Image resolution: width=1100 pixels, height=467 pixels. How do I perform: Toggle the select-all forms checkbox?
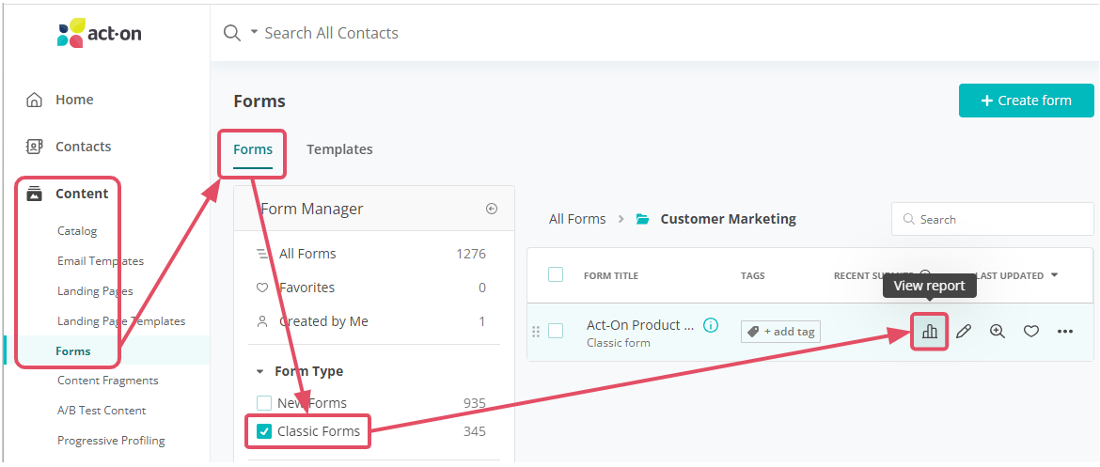pyautogui.click(x=556, y=274)
